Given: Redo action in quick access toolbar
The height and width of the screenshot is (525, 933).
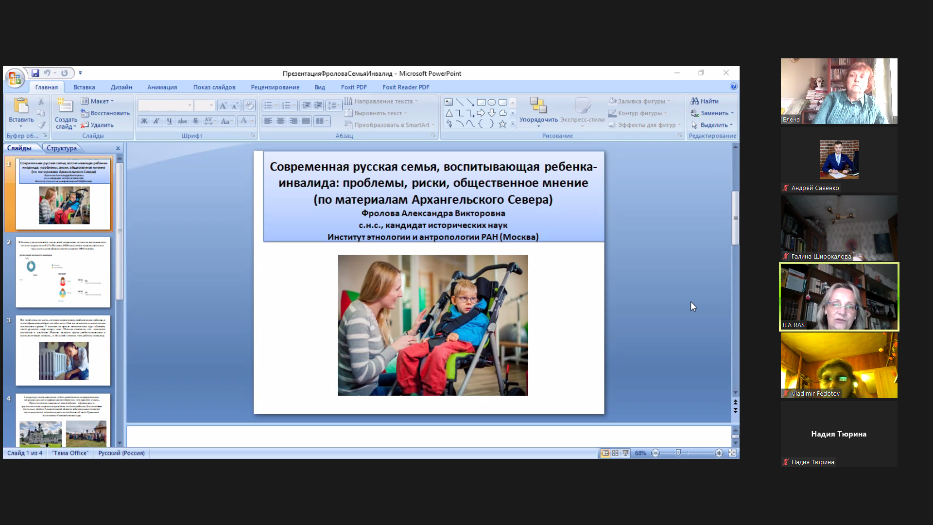Looking at the screenshot, I should click(64, 73).
